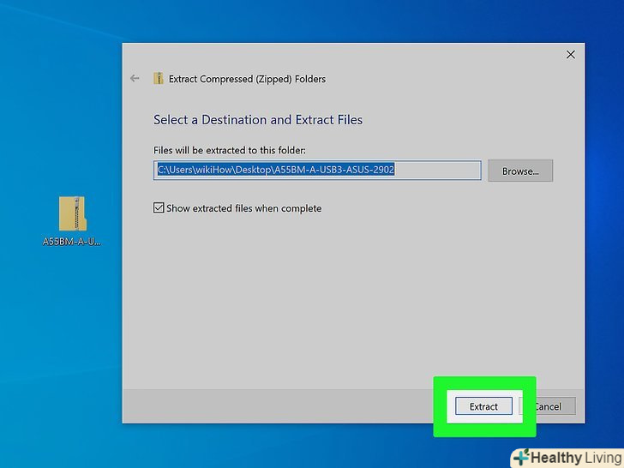Viewport: 624px width, 468px height.
Task: Close the Extract Compressed Folders dialog
Action: 571,55
